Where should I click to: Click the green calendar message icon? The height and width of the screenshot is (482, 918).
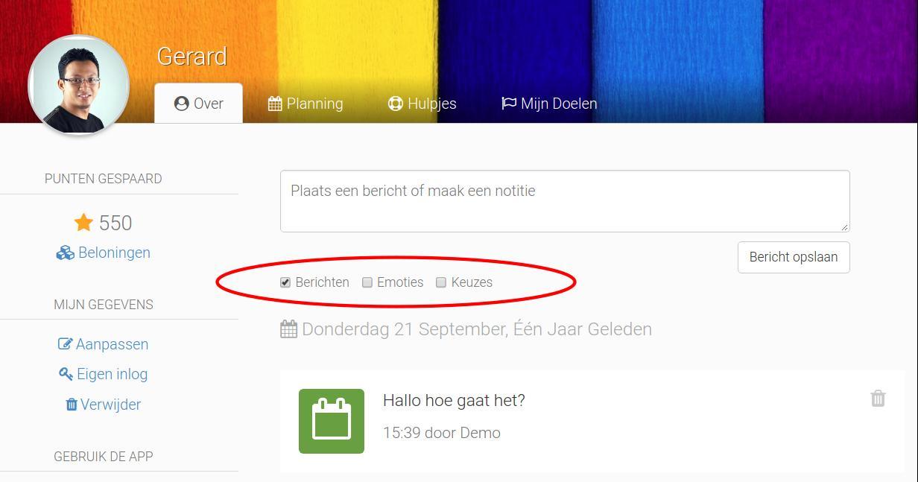pos(332,421)
